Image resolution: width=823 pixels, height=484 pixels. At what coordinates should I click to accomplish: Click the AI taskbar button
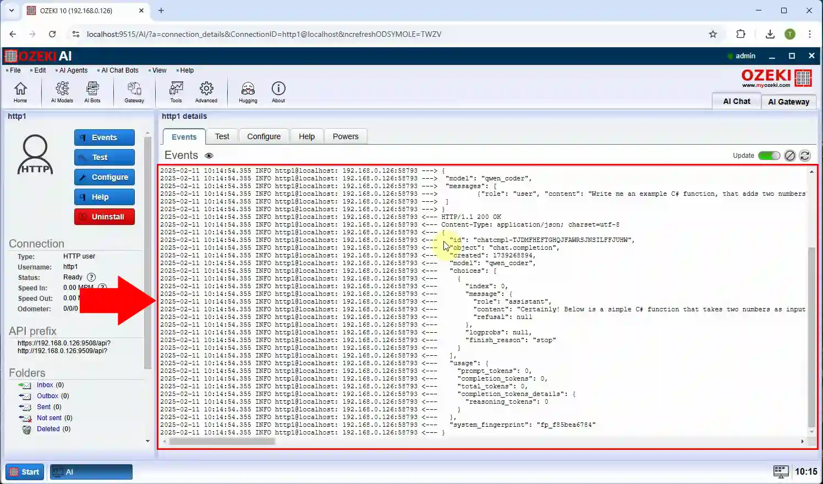91,472
